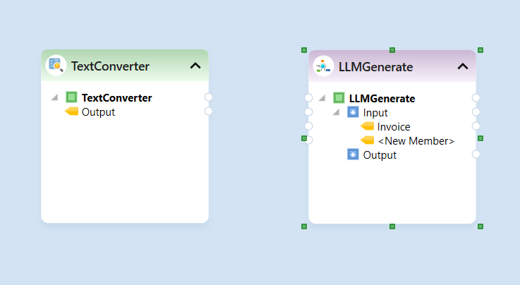Viewport: 520px width, 285px height.
Task: Click the TextConverter header magnifier icon
Action: pos(56,65)
